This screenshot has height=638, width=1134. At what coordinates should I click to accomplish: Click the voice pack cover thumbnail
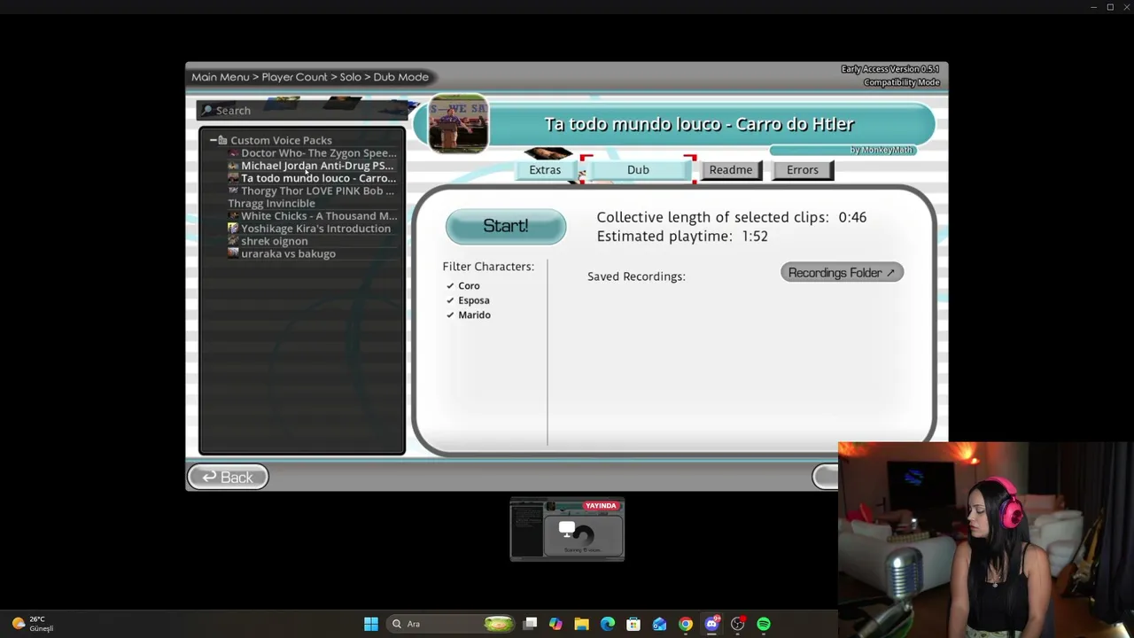[458, 123]
